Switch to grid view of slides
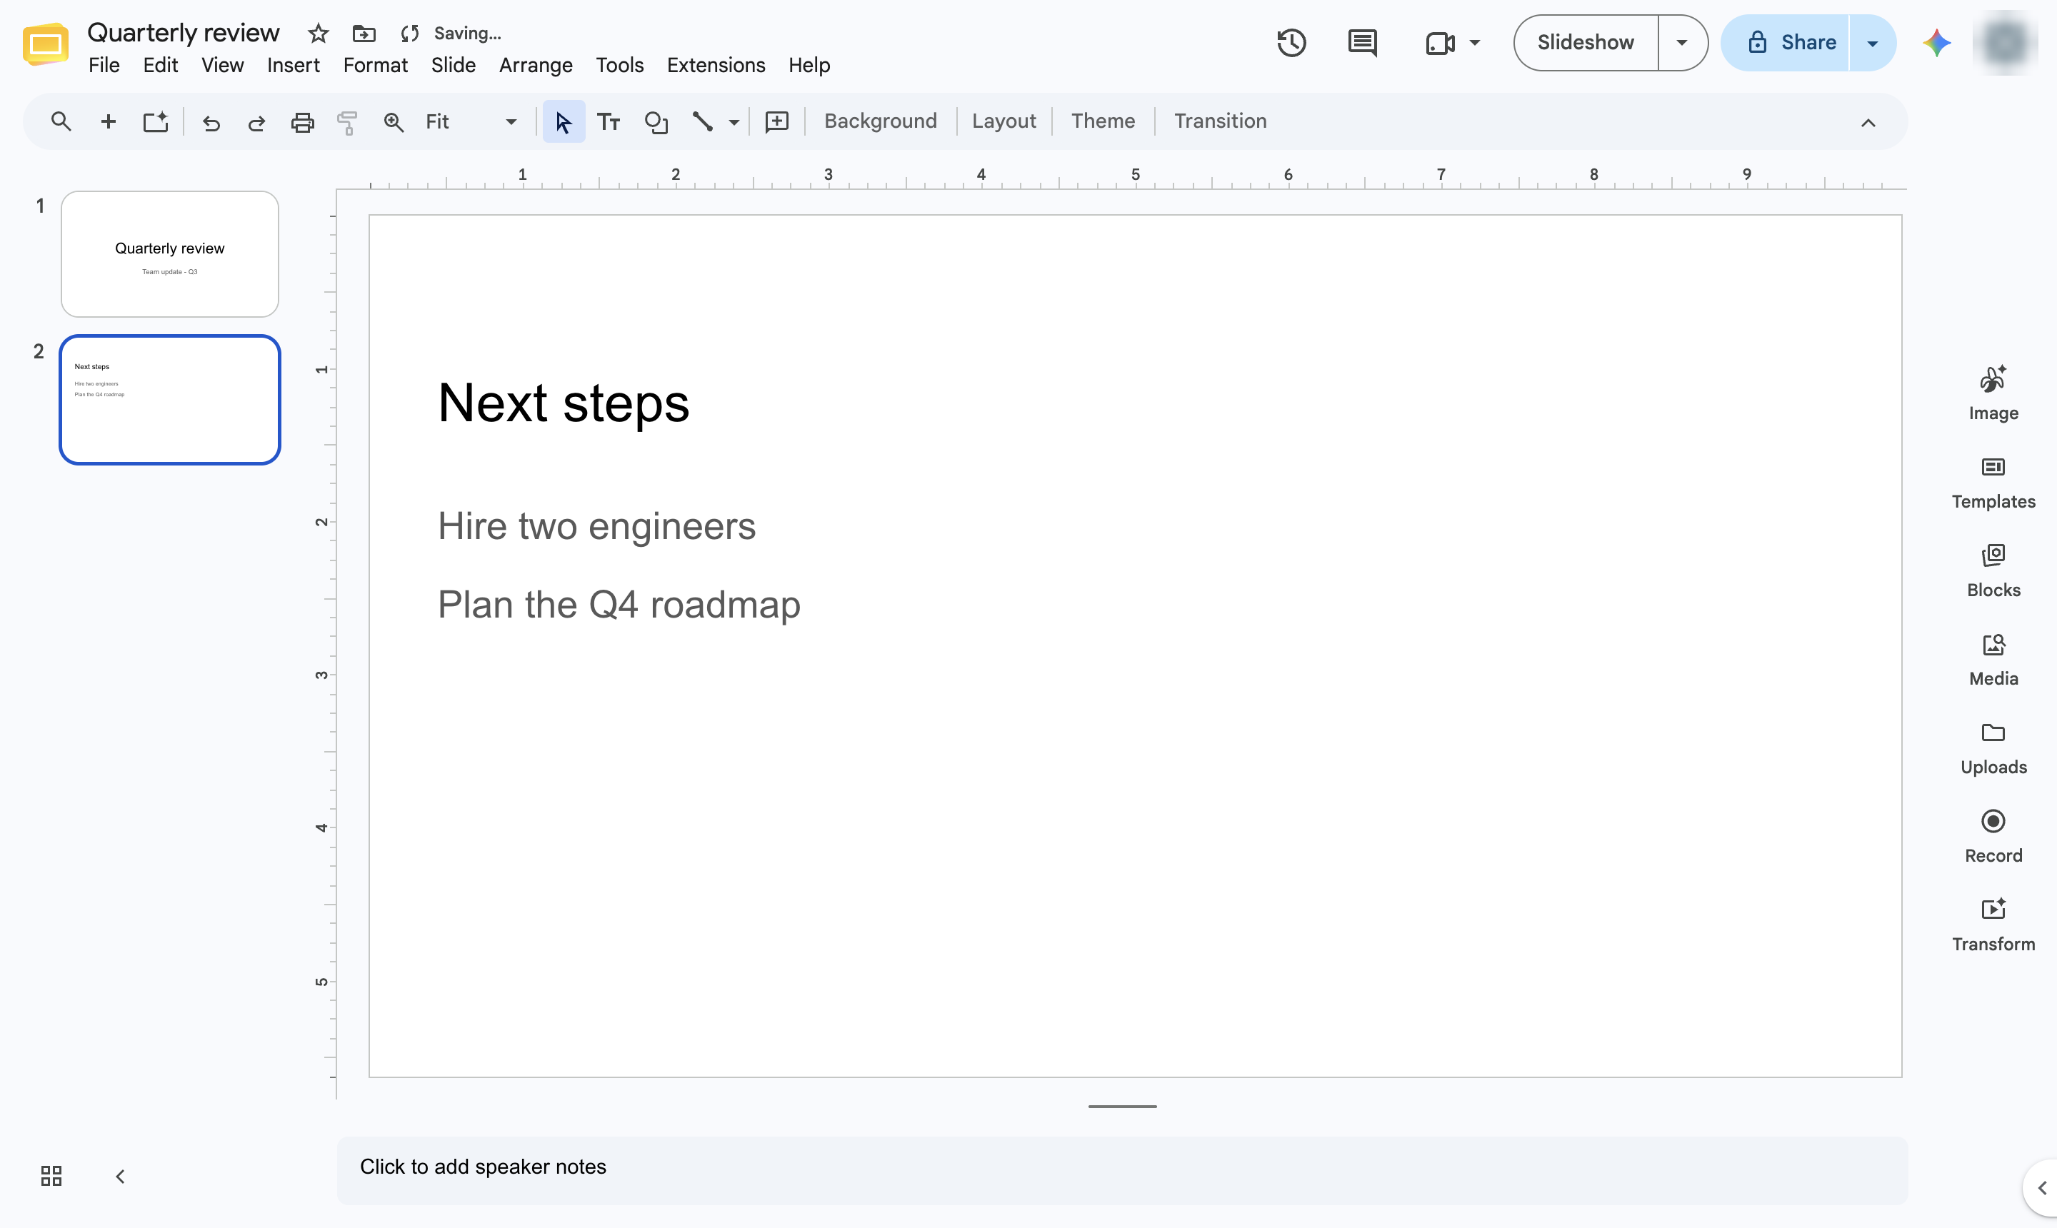The width and height of the screenshot is (2057, 1228). coord(51,1176)
